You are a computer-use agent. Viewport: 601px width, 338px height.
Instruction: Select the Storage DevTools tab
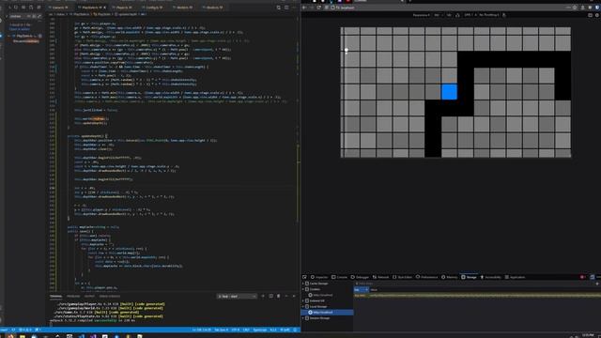coord(469,277)
